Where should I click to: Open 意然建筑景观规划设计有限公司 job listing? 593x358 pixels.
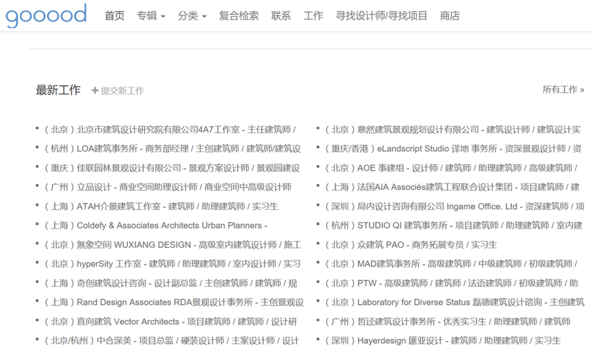point(453,129)
